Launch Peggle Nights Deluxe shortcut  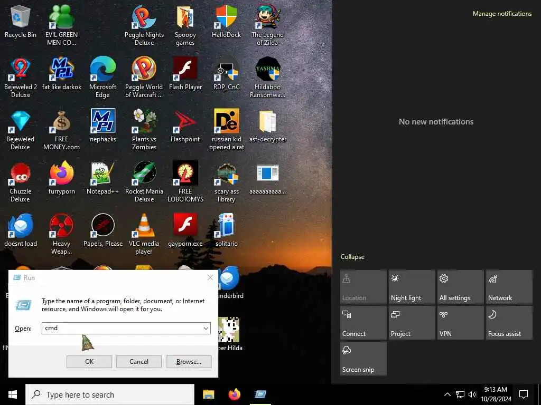[x=144, y=25]
